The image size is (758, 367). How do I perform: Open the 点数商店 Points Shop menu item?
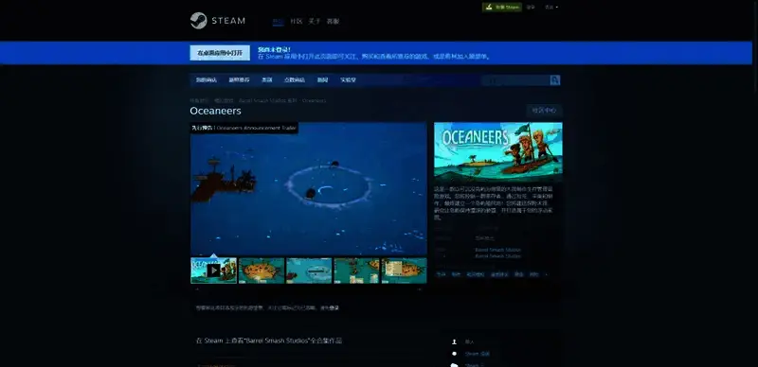295,80
